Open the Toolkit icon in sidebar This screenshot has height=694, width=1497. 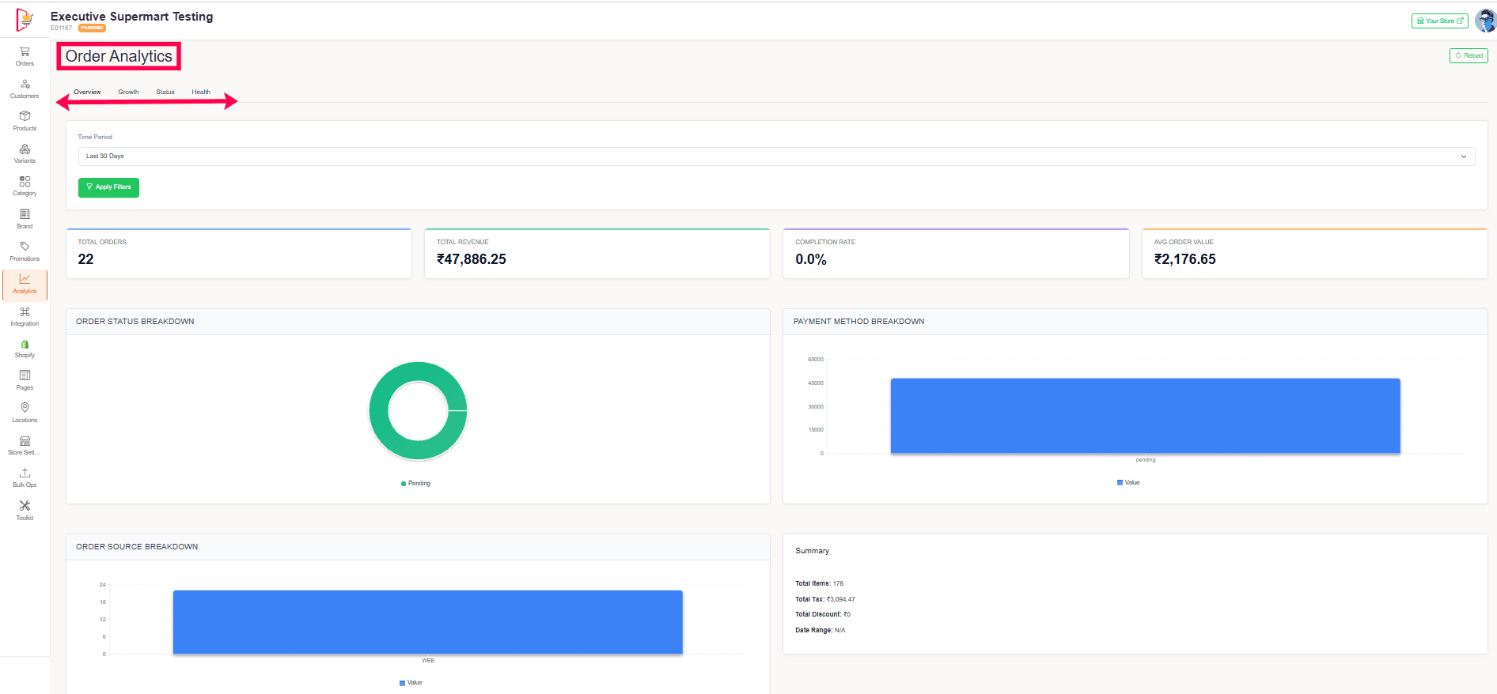(x=25, y=507)
